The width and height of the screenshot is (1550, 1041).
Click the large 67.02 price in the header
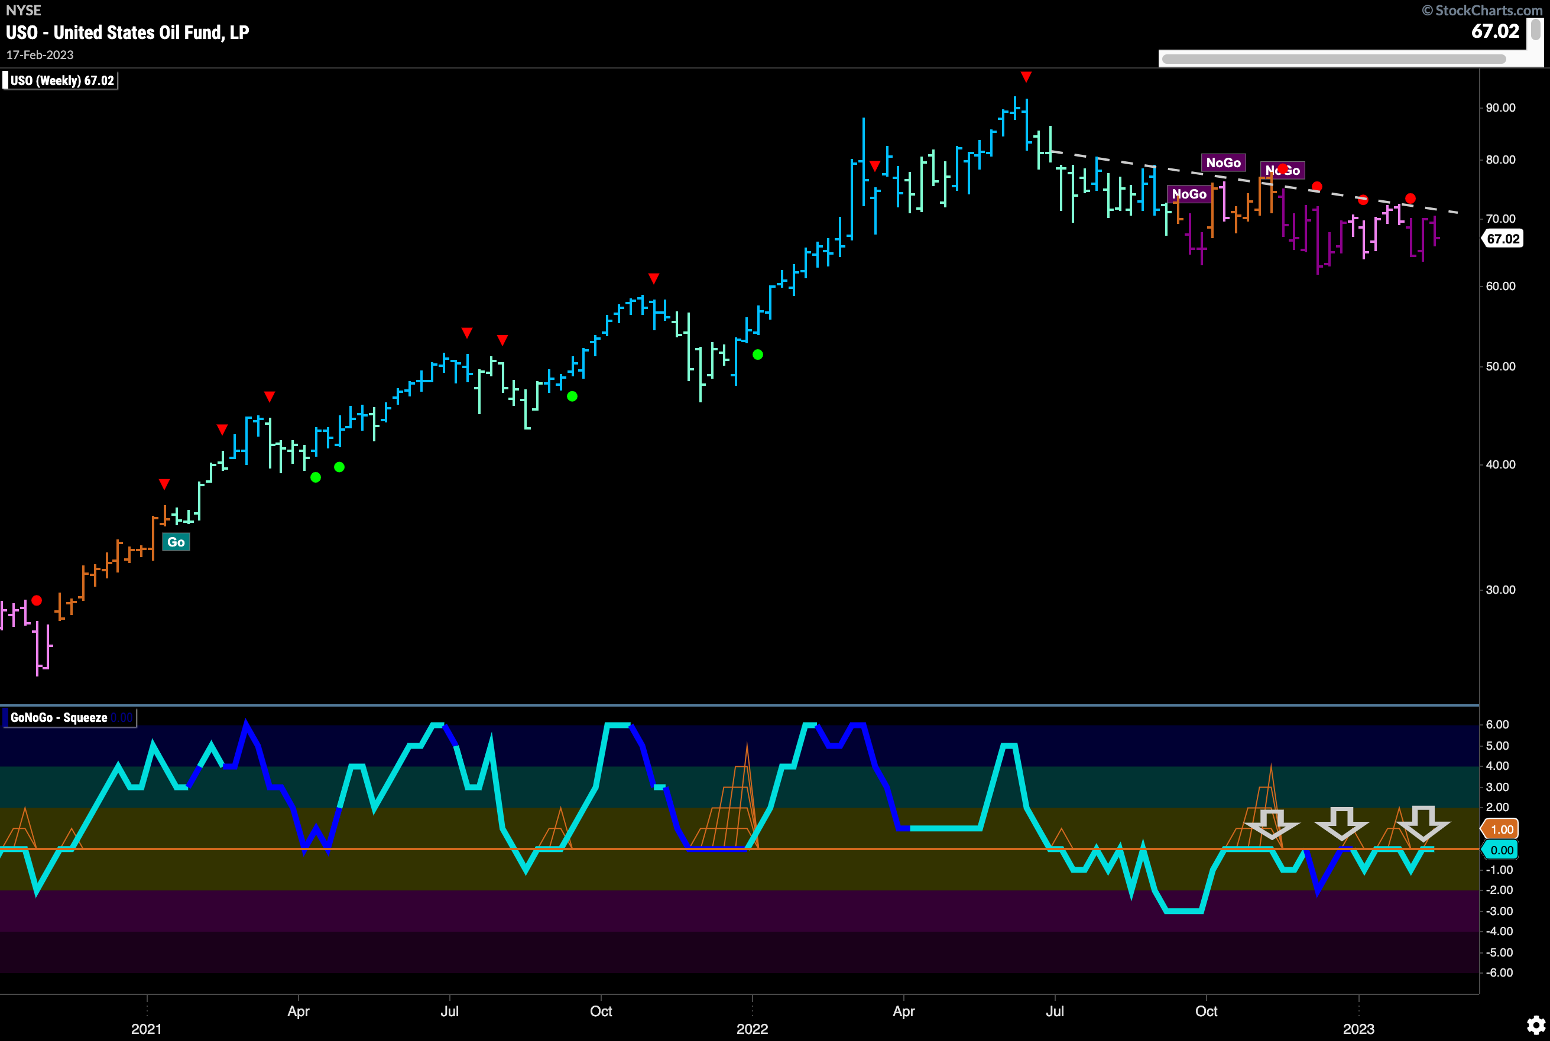coord(1495,31)
